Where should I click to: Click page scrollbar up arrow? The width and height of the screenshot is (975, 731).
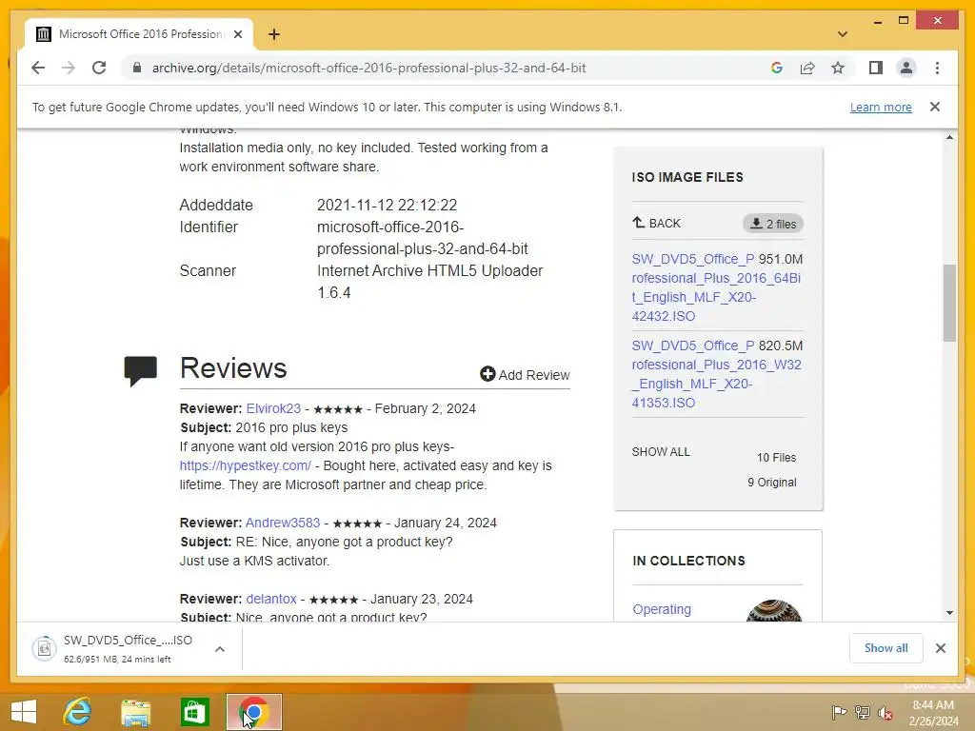[949, 137]
